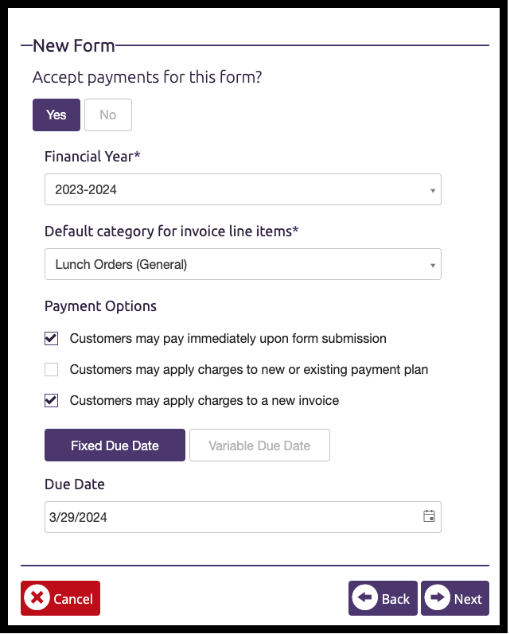The height and width of the screenshot is (634, 510).
Task: Switch to Variable Due Date option
Action: coord(259,445)
